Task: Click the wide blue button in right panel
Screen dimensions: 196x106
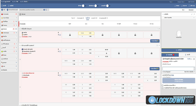Action: pos(179,50)
